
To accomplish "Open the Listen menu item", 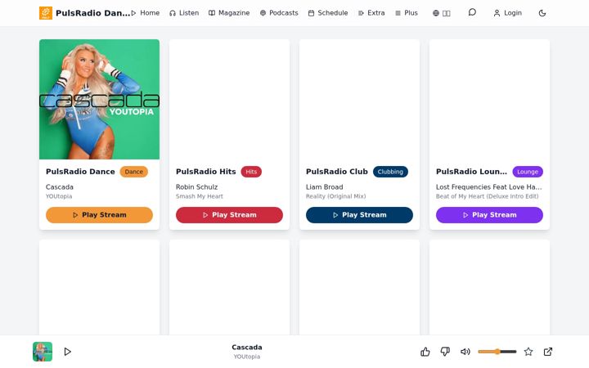I will 184,13.
